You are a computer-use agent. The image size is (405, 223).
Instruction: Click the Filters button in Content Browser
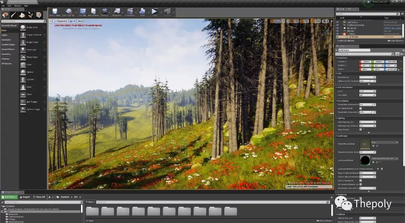(x=90, y=202)
